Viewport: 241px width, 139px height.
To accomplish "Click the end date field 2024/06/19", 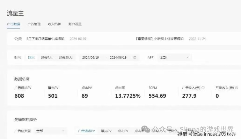I will click(x=118, y=57).
